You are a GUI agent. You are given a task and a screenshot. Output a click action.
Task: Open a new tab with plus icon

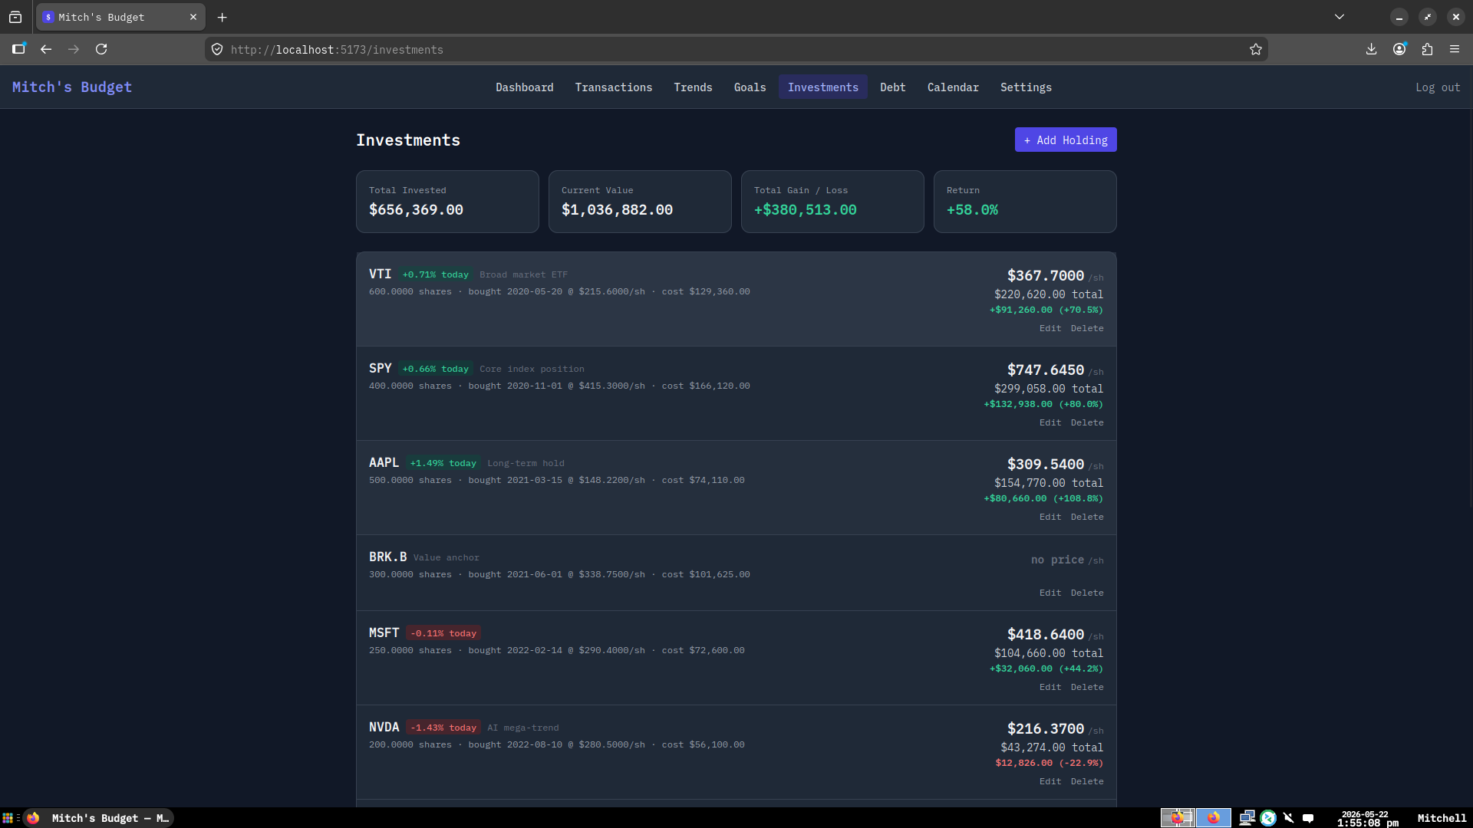(222, 17)
